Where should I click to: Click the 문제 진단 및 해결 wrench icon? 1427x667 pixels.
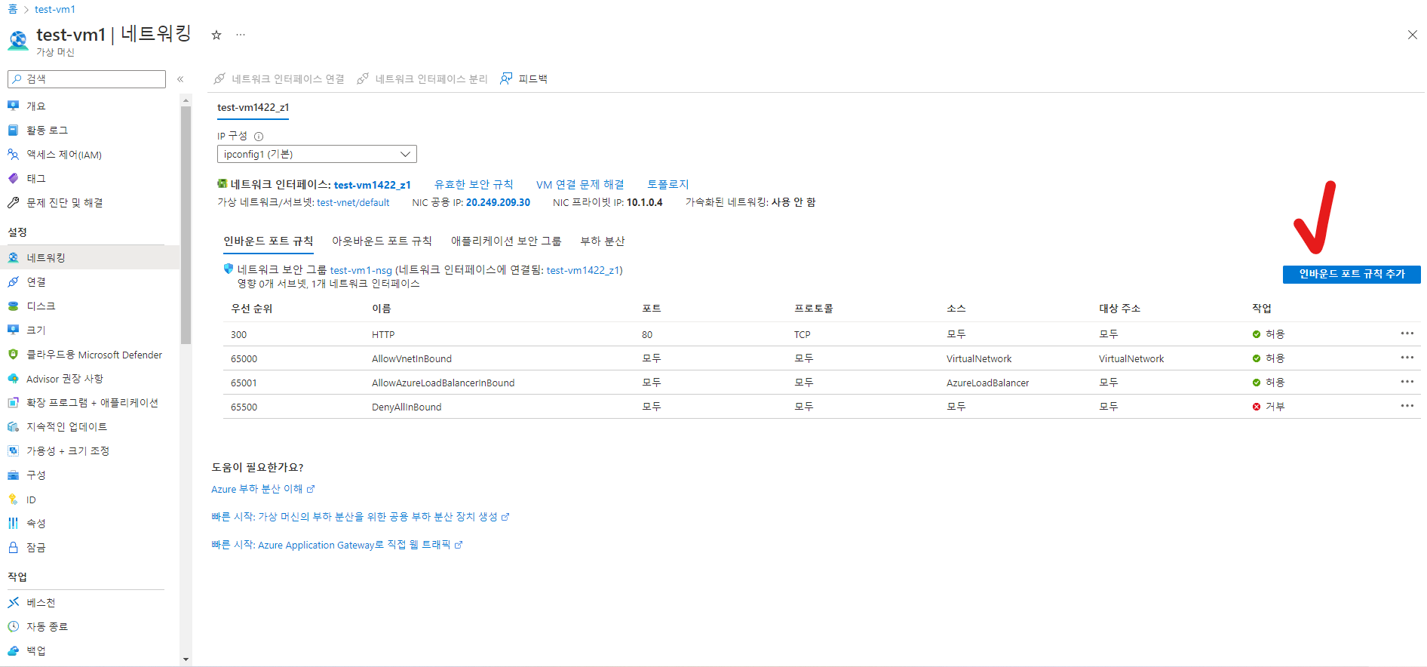[13, 202]
